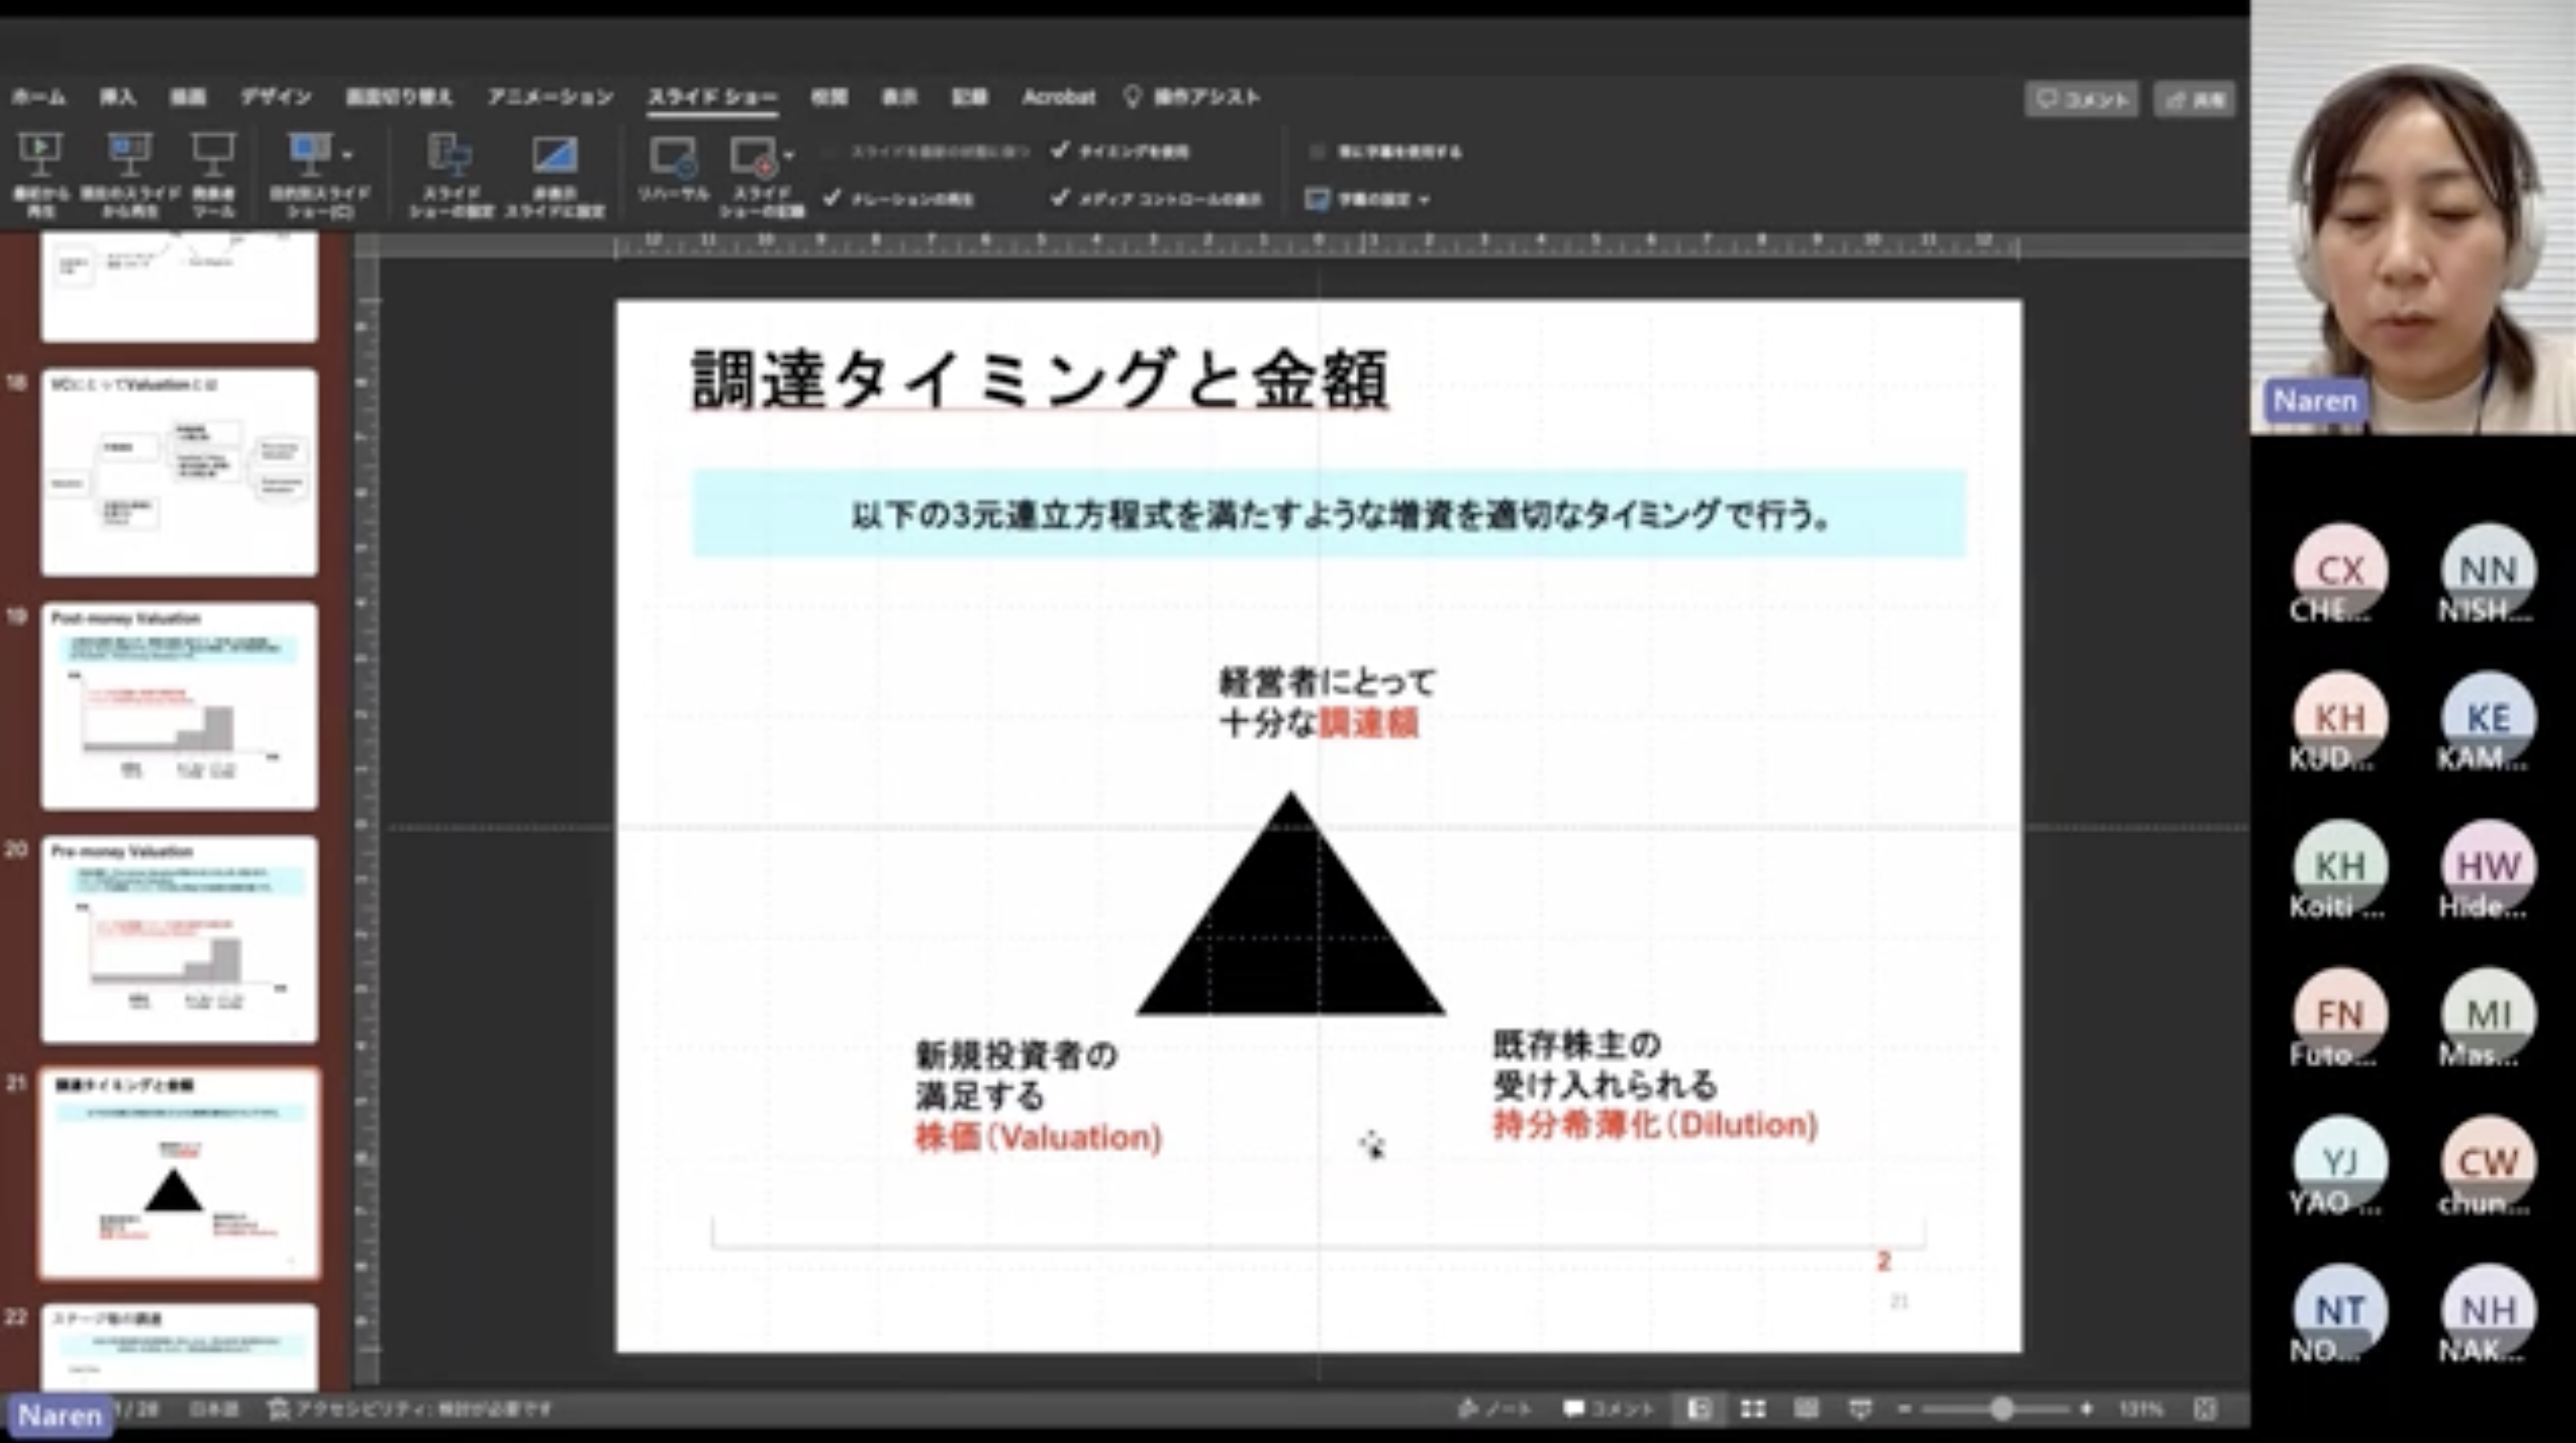This screenshot has height=1443, width=2576.
Task: Toggle Show Media Controls checkbox
Action: click(1060, 198)
